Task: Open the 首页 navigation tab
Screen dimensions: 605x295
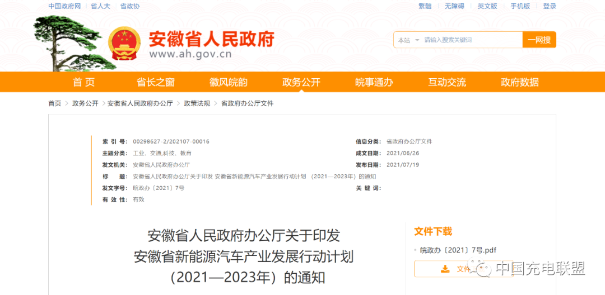Action: pyautogui.click(x=83, y=82)
